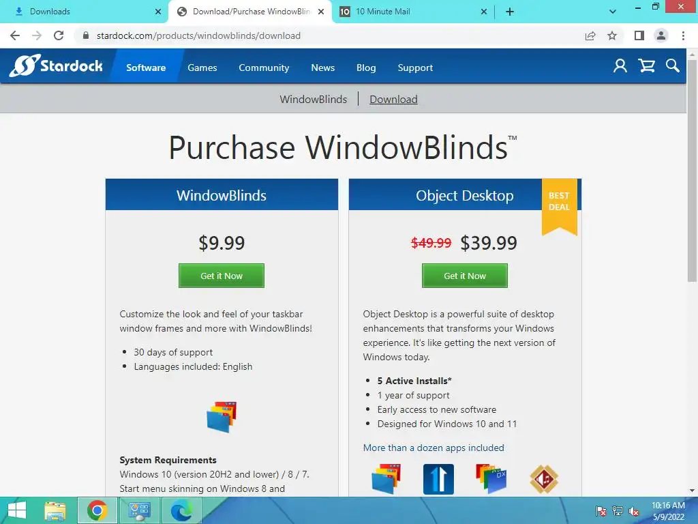Click the 30 days of support text

(x=173, y=352)
